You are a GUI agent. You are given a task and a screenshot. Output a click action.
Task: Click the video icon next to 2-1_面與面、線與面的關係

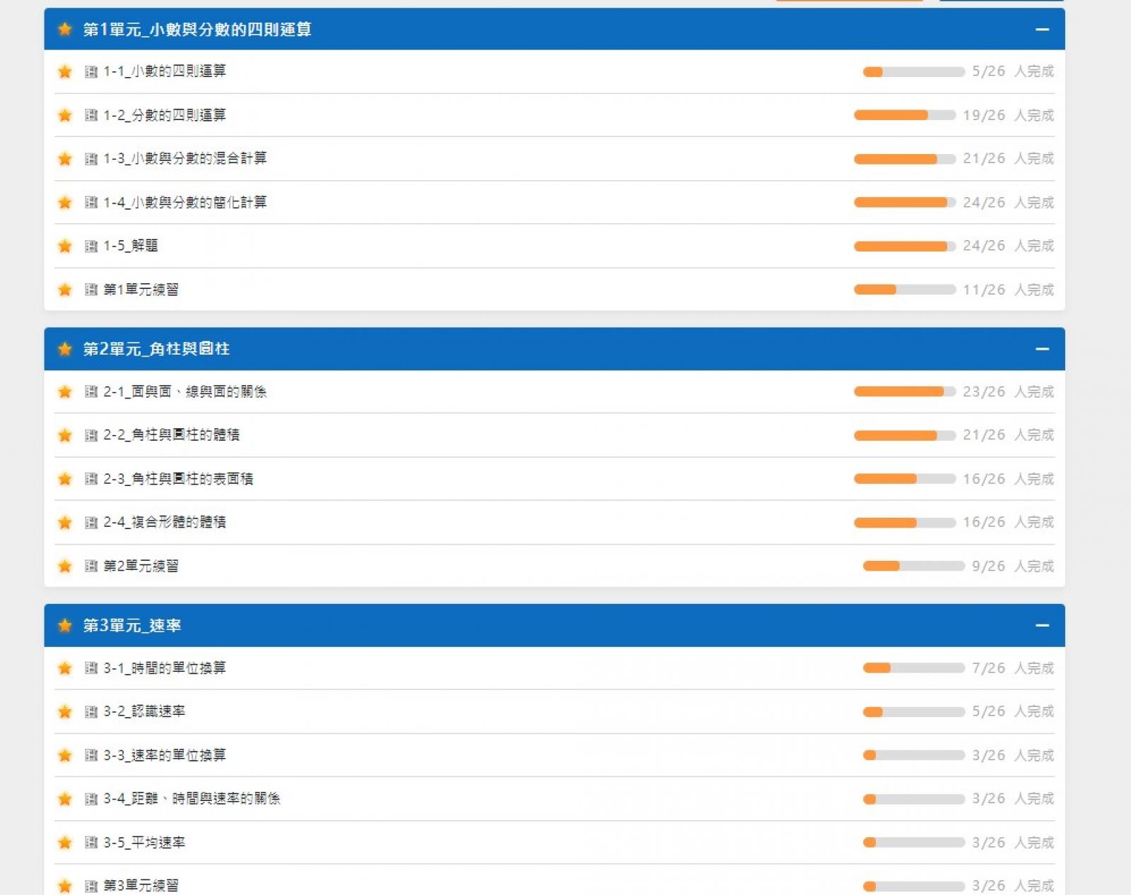pos(90,392)
